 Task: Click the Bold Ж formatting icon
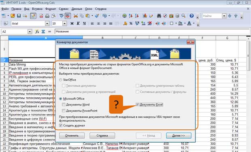click(72, 24)
